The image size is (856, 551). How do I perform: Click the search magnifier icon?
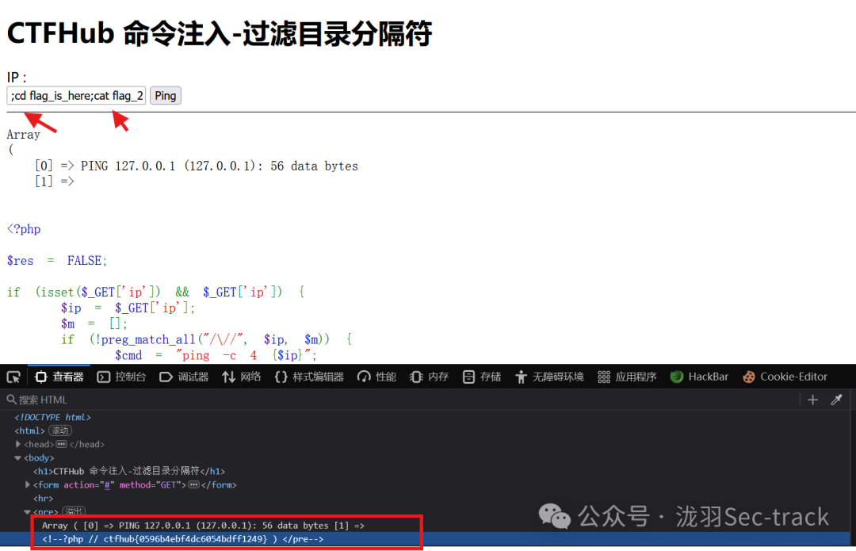[x=11, y=400]
